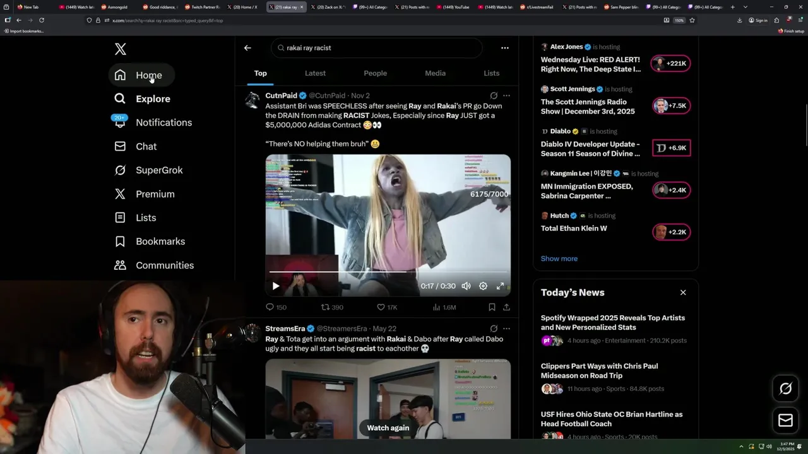Screen dimensions: 808x454
Task: Switch to the People tab
Action: click(375, 73)
